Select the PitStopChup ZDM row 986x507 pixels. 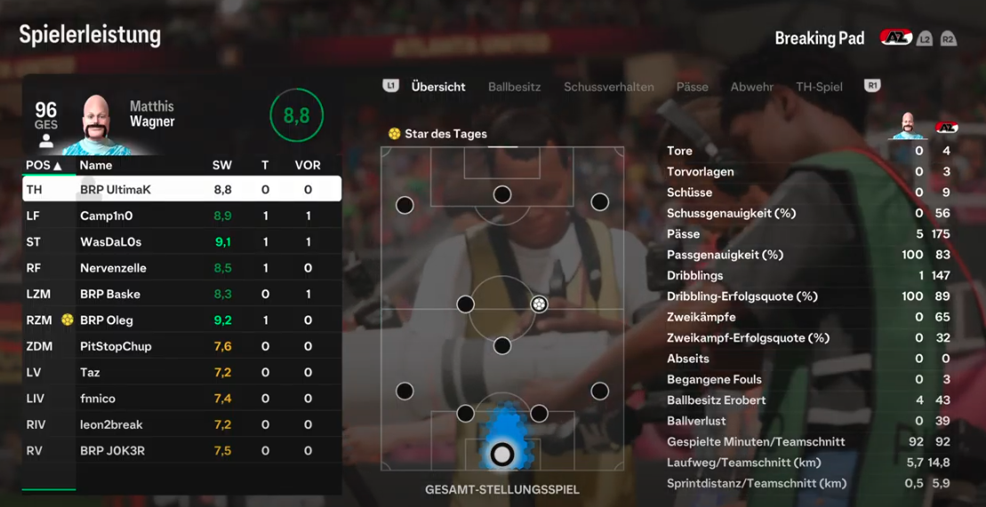point(182,346)
